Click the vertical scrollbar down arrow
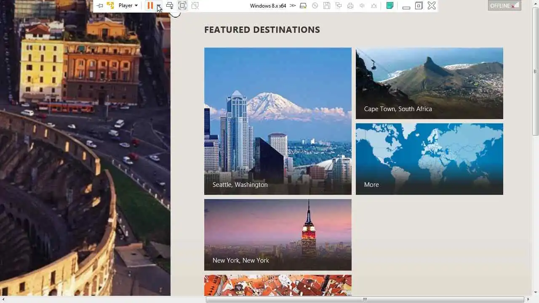This screenshot has height=303, width=539. [535, 292]
